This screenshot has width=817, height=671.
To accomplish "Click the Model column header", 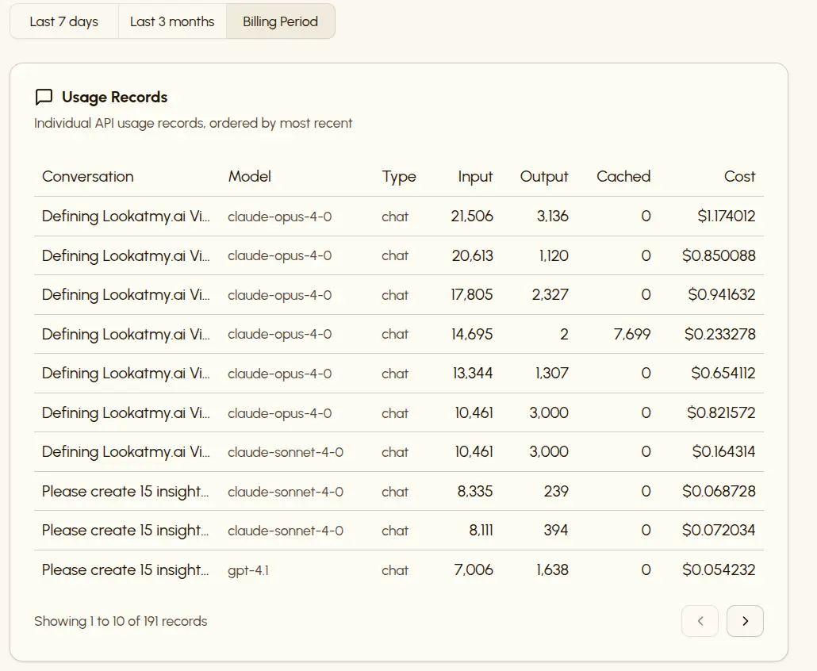I will click(250, 177).
